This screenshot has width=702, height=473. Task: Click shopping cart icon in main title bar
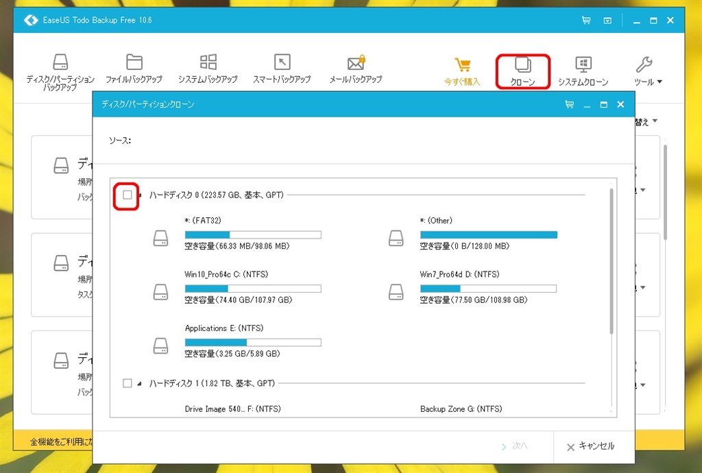(585, 20)
